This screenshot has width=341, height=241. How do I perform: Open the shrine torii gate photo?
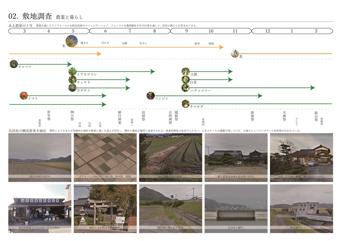105,204
